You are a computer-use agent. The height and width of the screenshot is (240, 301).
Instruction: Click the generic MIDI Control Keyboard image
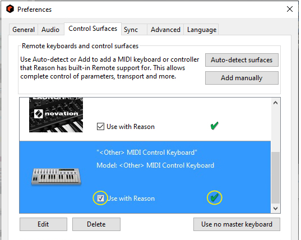pyautogui.click(x=56, y=177)
